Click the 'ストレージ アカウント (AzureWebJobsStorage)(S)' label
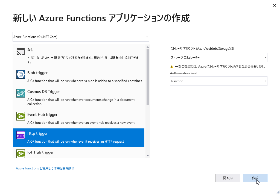 (202, 49)
